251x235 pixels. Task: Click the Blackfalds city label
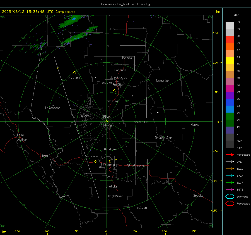tap(119, 77)
